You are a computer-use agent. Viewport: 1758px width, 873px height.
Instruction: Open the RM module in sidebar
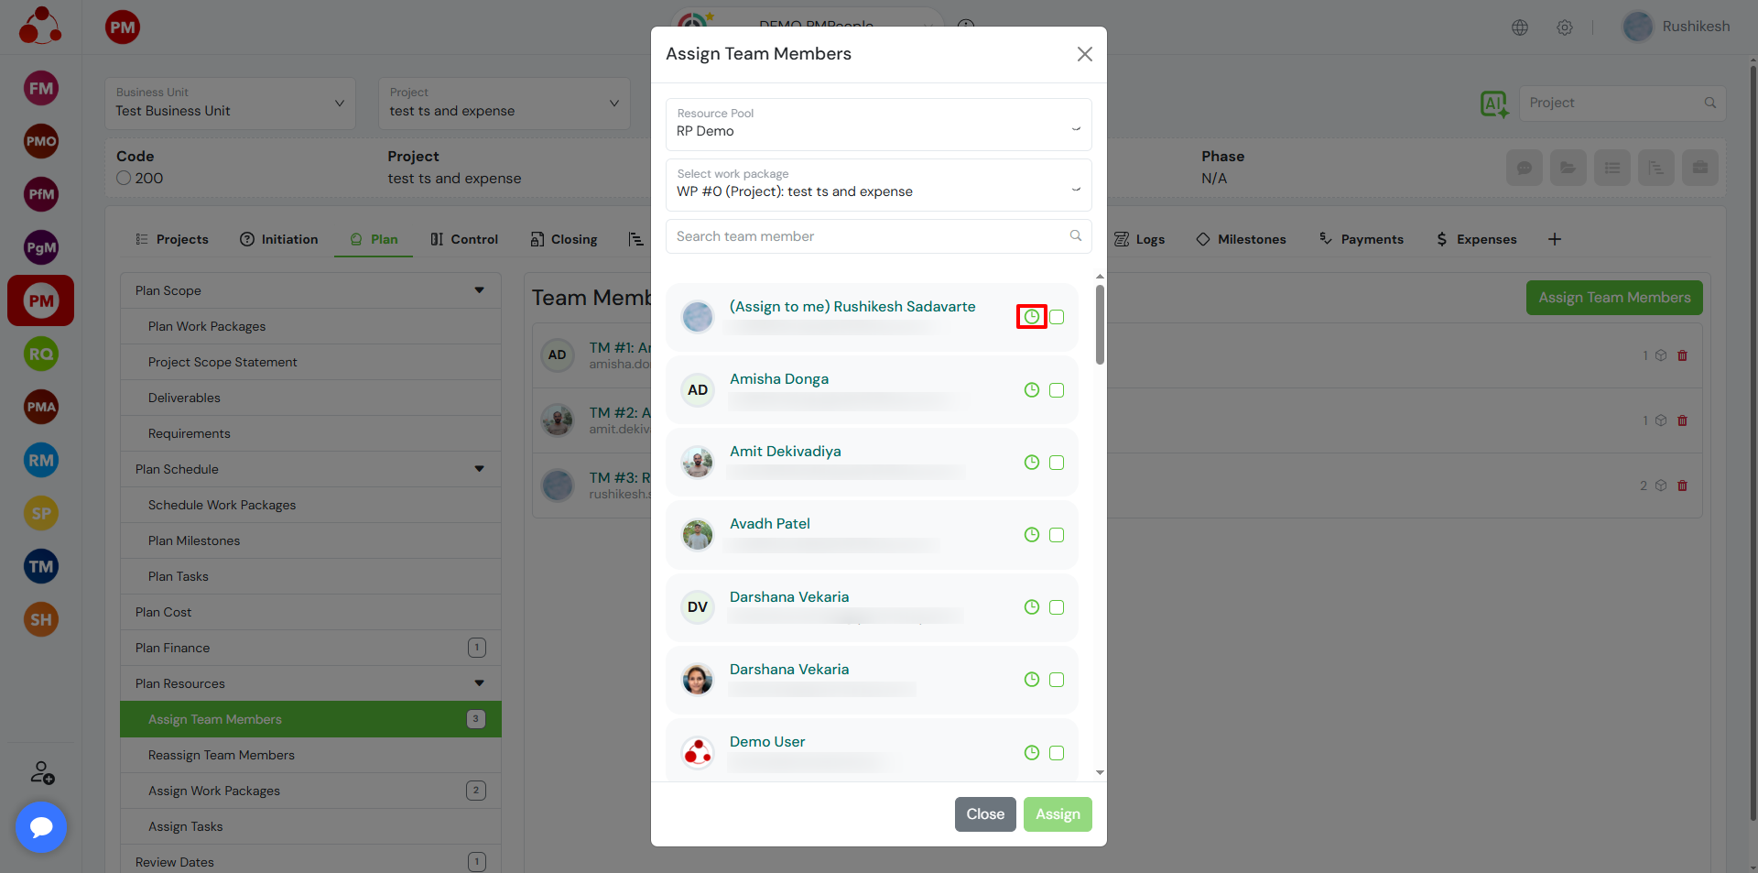[40, 461]
